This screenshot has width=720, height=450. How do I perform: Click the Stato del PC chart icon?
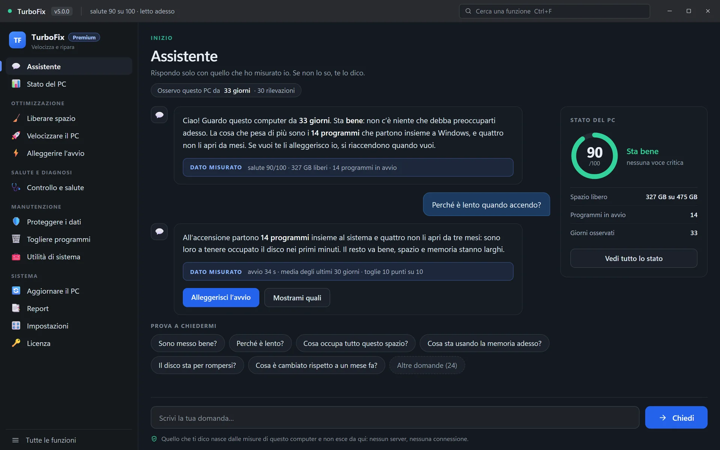tap(16, 84)
